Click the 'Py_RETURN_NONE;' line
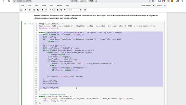The width and height of the screenshot is (186, 105). point(51,87)
